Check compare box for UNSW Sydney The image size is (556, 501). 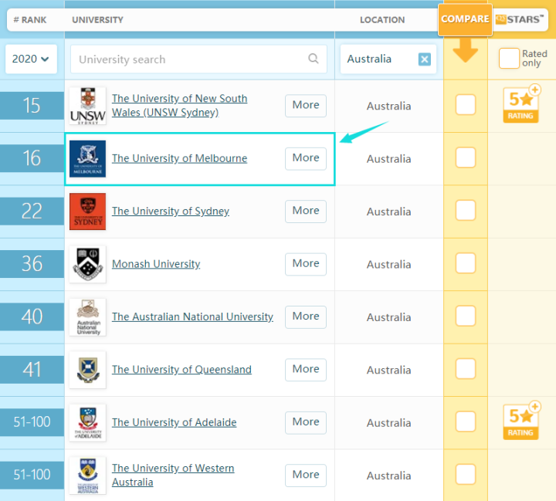pos(465,104)
